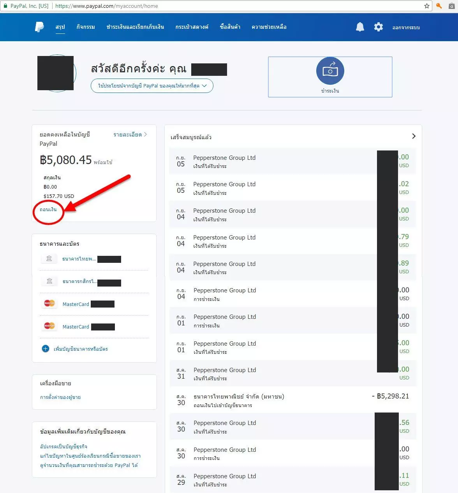This screenshot has width=458, height=493.
Task: Open การตั้งค่าของผู้ขาย seller settings
Action: click(60, 397)
